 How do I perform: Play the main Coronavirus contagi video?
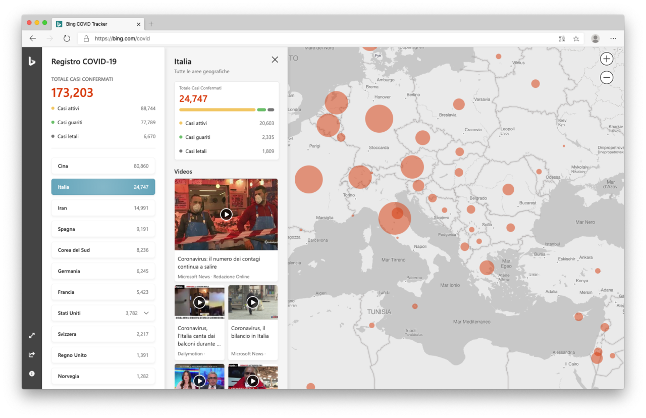pyautogui.click(x=226, y=215)
